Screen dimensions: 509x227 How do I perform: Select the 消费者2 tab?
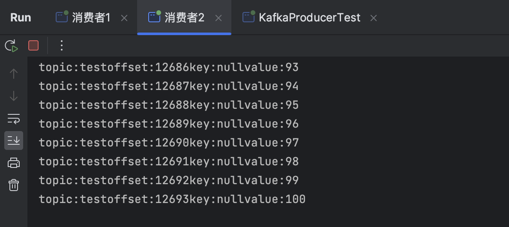click(184, 18)
